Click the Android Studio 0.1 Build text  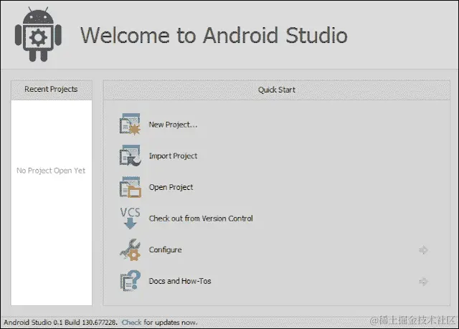pos(60,323)
